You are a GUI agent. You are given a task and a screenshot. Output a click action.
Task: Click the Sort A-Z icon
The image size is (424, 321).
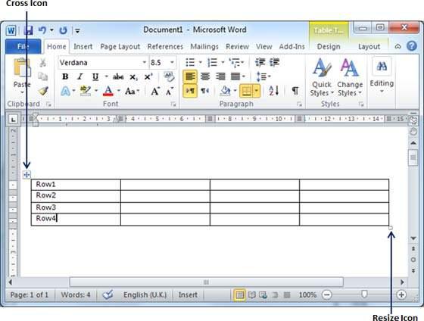click(273, 91)
